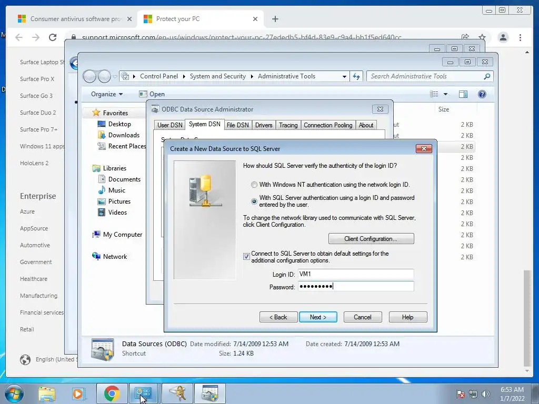Open the Action Center flag tray icon
This screenshot has height=404, width=539.
[460, 394]
